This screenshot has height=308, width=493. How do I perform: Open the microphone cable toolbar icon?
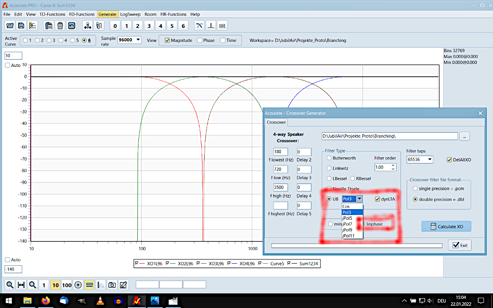coord(99,25)
